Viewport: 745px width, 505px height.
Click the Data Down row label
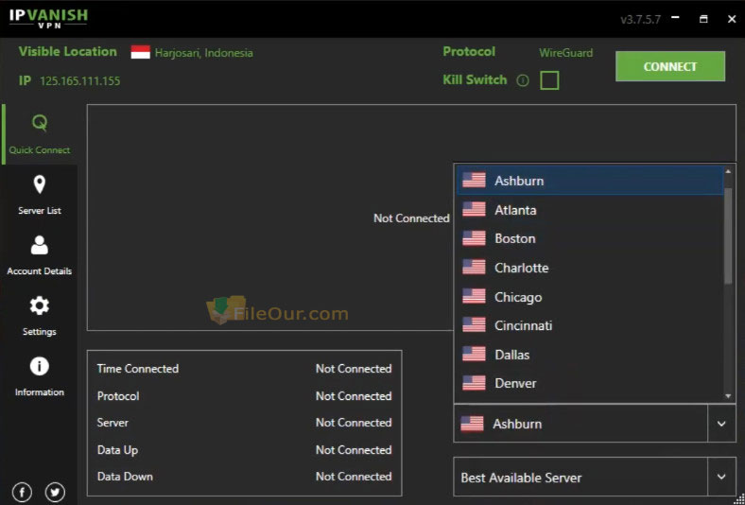[125, 477]
